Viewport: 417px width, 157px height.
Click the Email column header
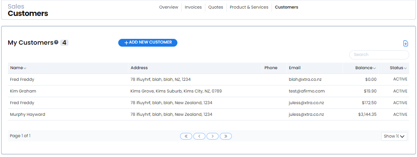coord(295,68)
